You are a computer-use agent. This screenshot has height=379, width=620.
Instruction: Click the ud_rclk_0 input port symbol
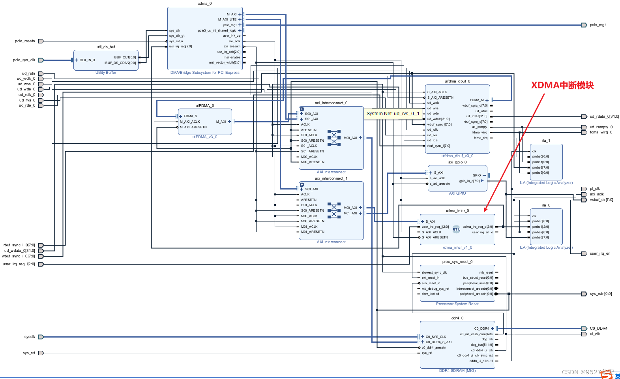click(41, 95)
